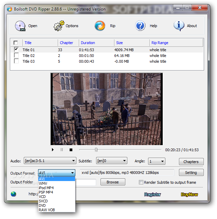Sort by the Title column header
217x219 pixels.
point(40,43)
